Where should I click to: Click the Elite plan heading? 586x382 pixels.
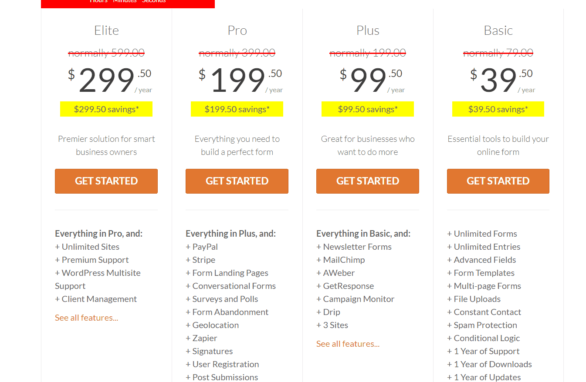tap(106, 30)
